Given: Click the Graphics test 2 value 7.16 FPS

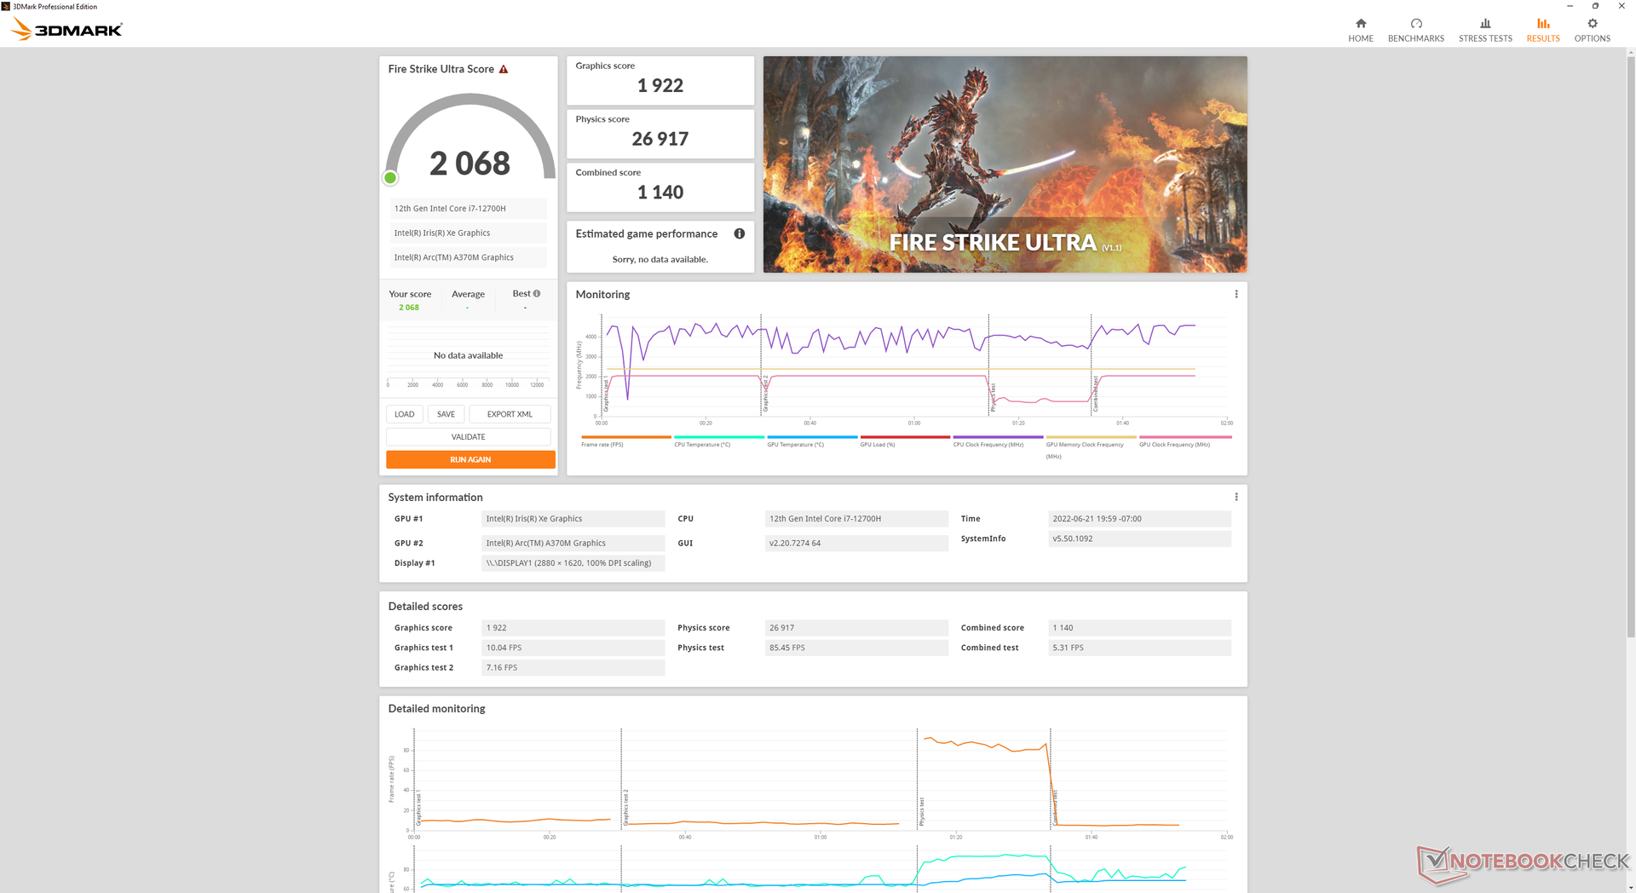Looking at the screenshot, I should pyautogui.click(x=573, y=668).
